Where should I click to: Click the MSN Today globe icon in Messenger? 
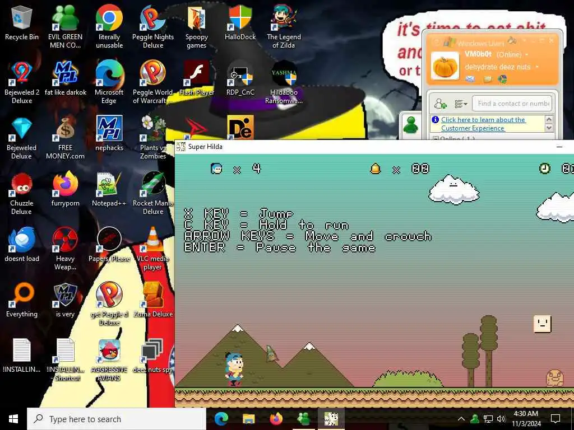pyautogui.click(x=502, y=79)
